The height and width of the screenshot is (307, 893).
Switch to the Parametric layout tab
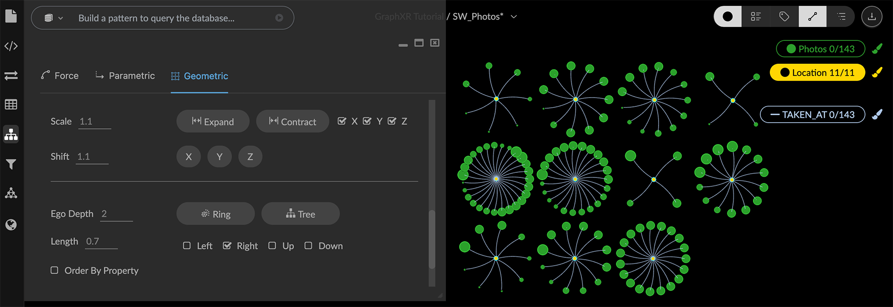pyautogui.click(x=125, y=76)
